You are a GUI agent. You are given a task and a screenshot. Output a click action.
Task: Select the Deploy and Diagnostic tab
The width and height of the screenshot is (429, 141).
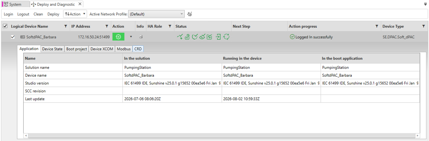(56, 4)
